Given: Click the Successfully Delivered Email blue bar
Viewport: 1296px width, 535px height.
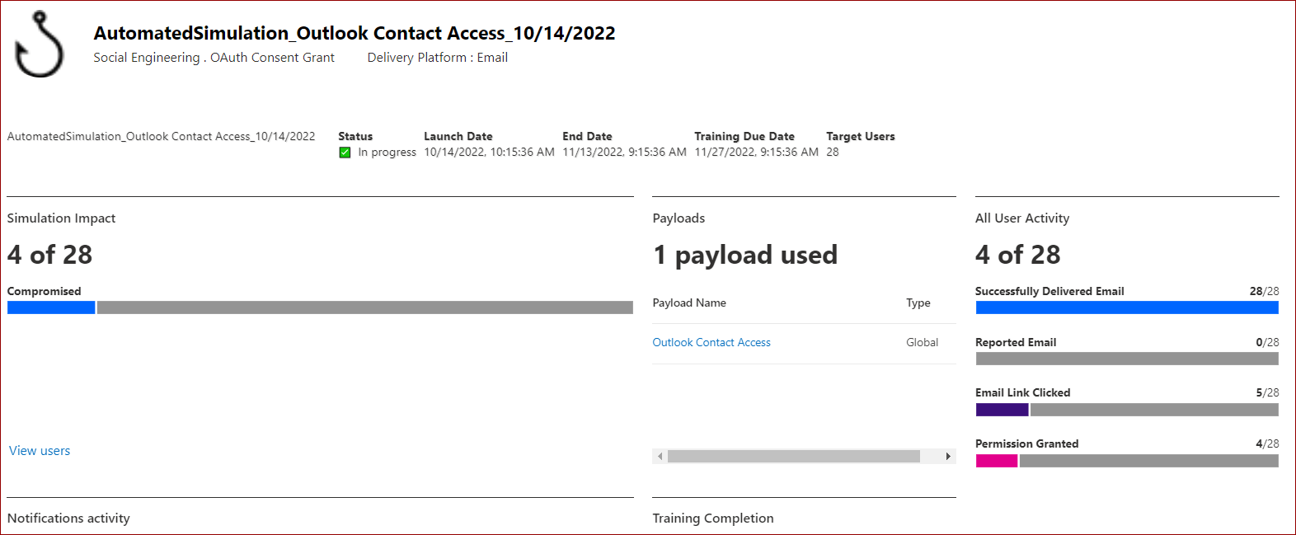Looking at the screenshot, I should [1127, 307].
